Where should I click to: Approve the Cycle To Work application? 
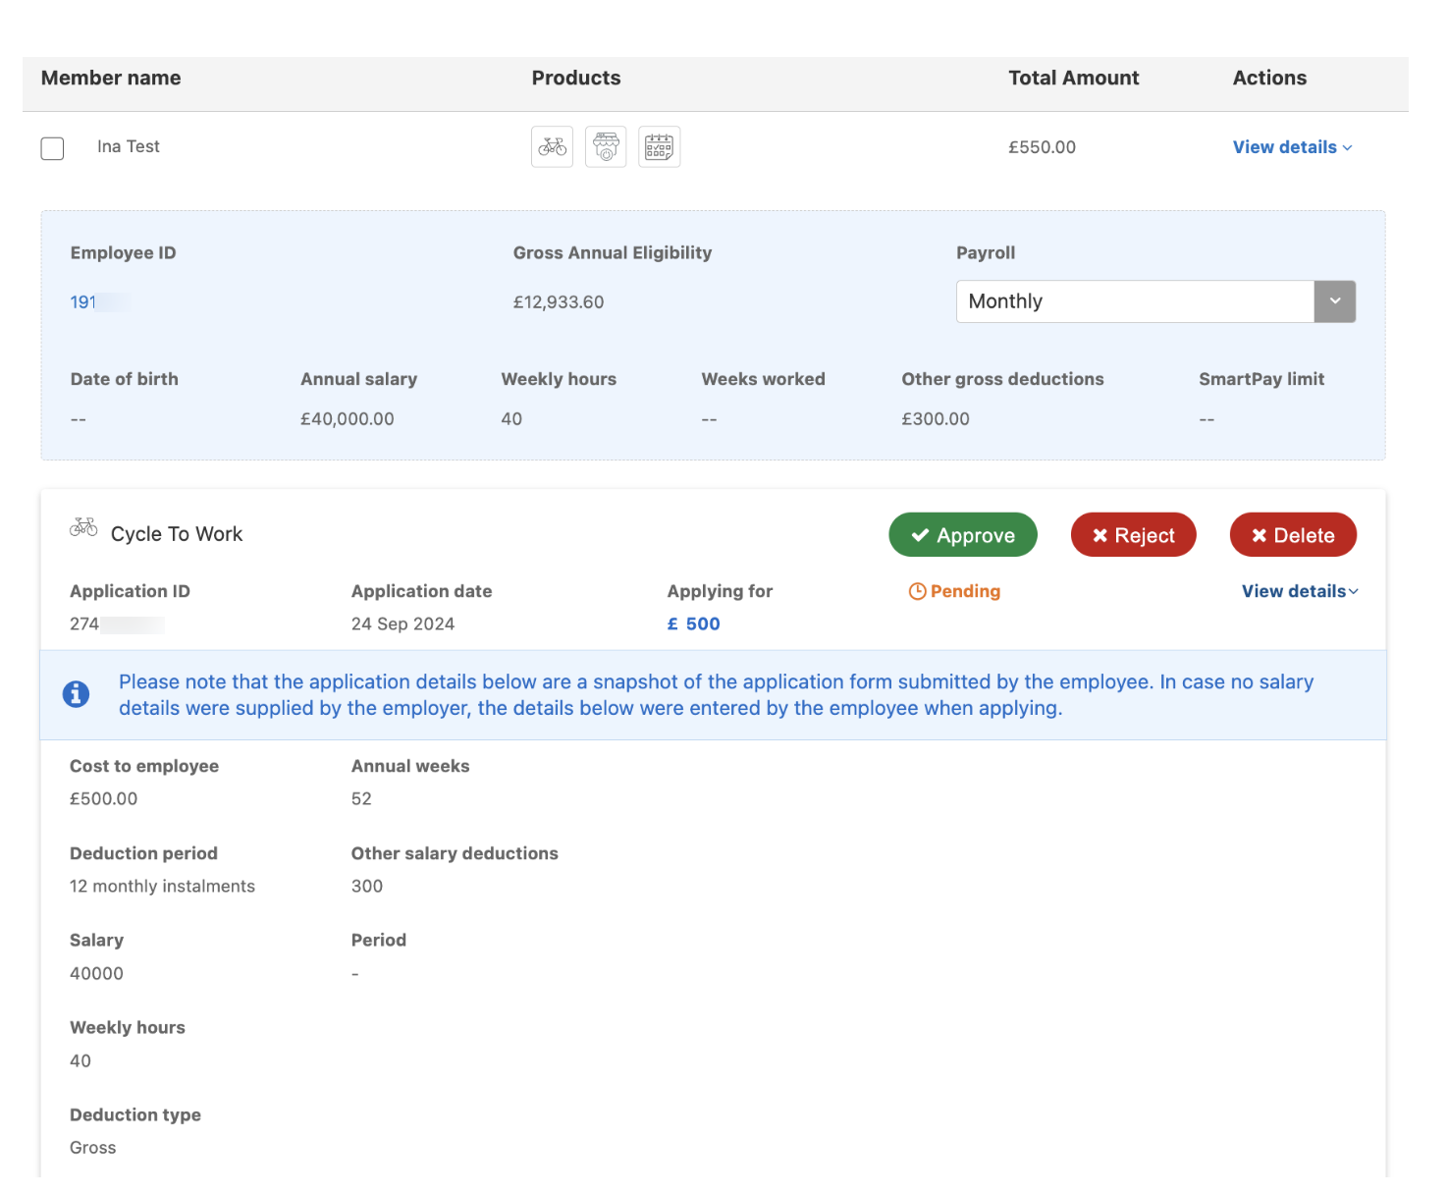click(962, 535)
